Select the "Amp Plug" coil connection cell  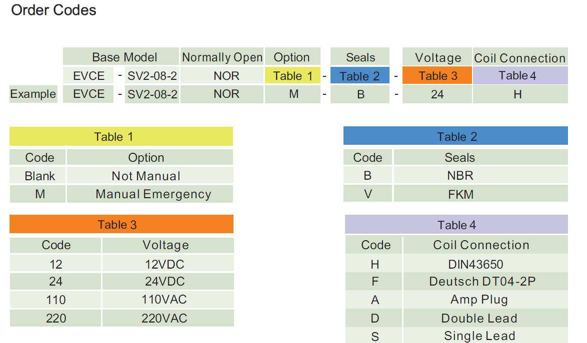point(479,300)
